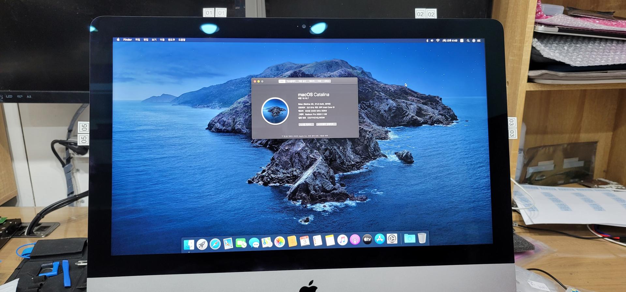Open Messages speech bubble in Dock
Screen dimensions: 626x292
(x=254, y=242)
